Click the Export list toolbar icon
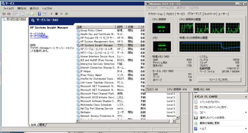 [x=33, y=14]
